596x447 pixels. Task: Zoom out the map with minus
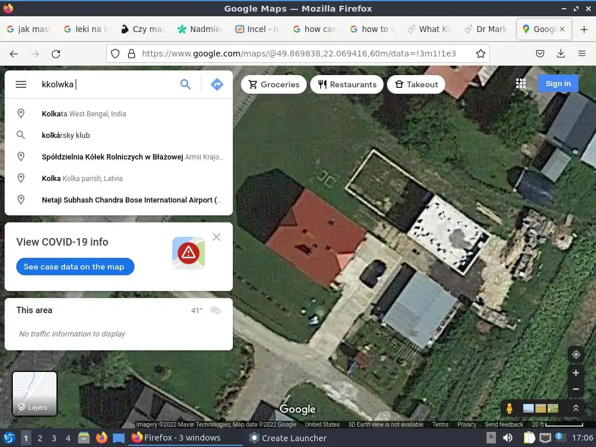(x=576, y=389)
